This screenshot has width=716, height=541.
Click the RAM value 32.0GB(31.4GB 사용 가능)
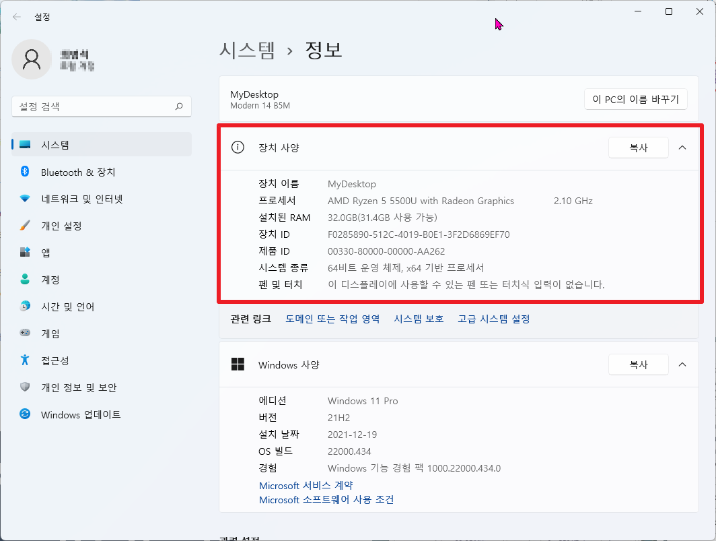pyautogui.click(x=382, y=217)
